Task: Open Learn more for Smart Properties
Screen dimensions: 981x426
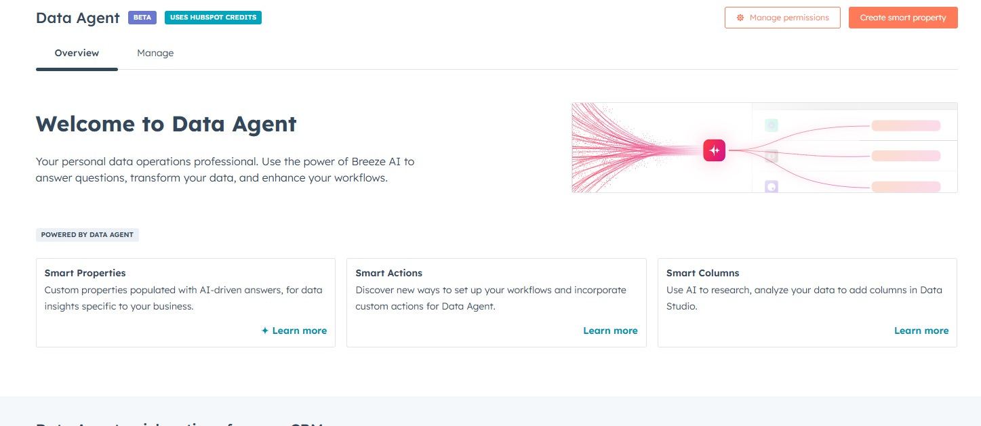Action: [300, 331]
